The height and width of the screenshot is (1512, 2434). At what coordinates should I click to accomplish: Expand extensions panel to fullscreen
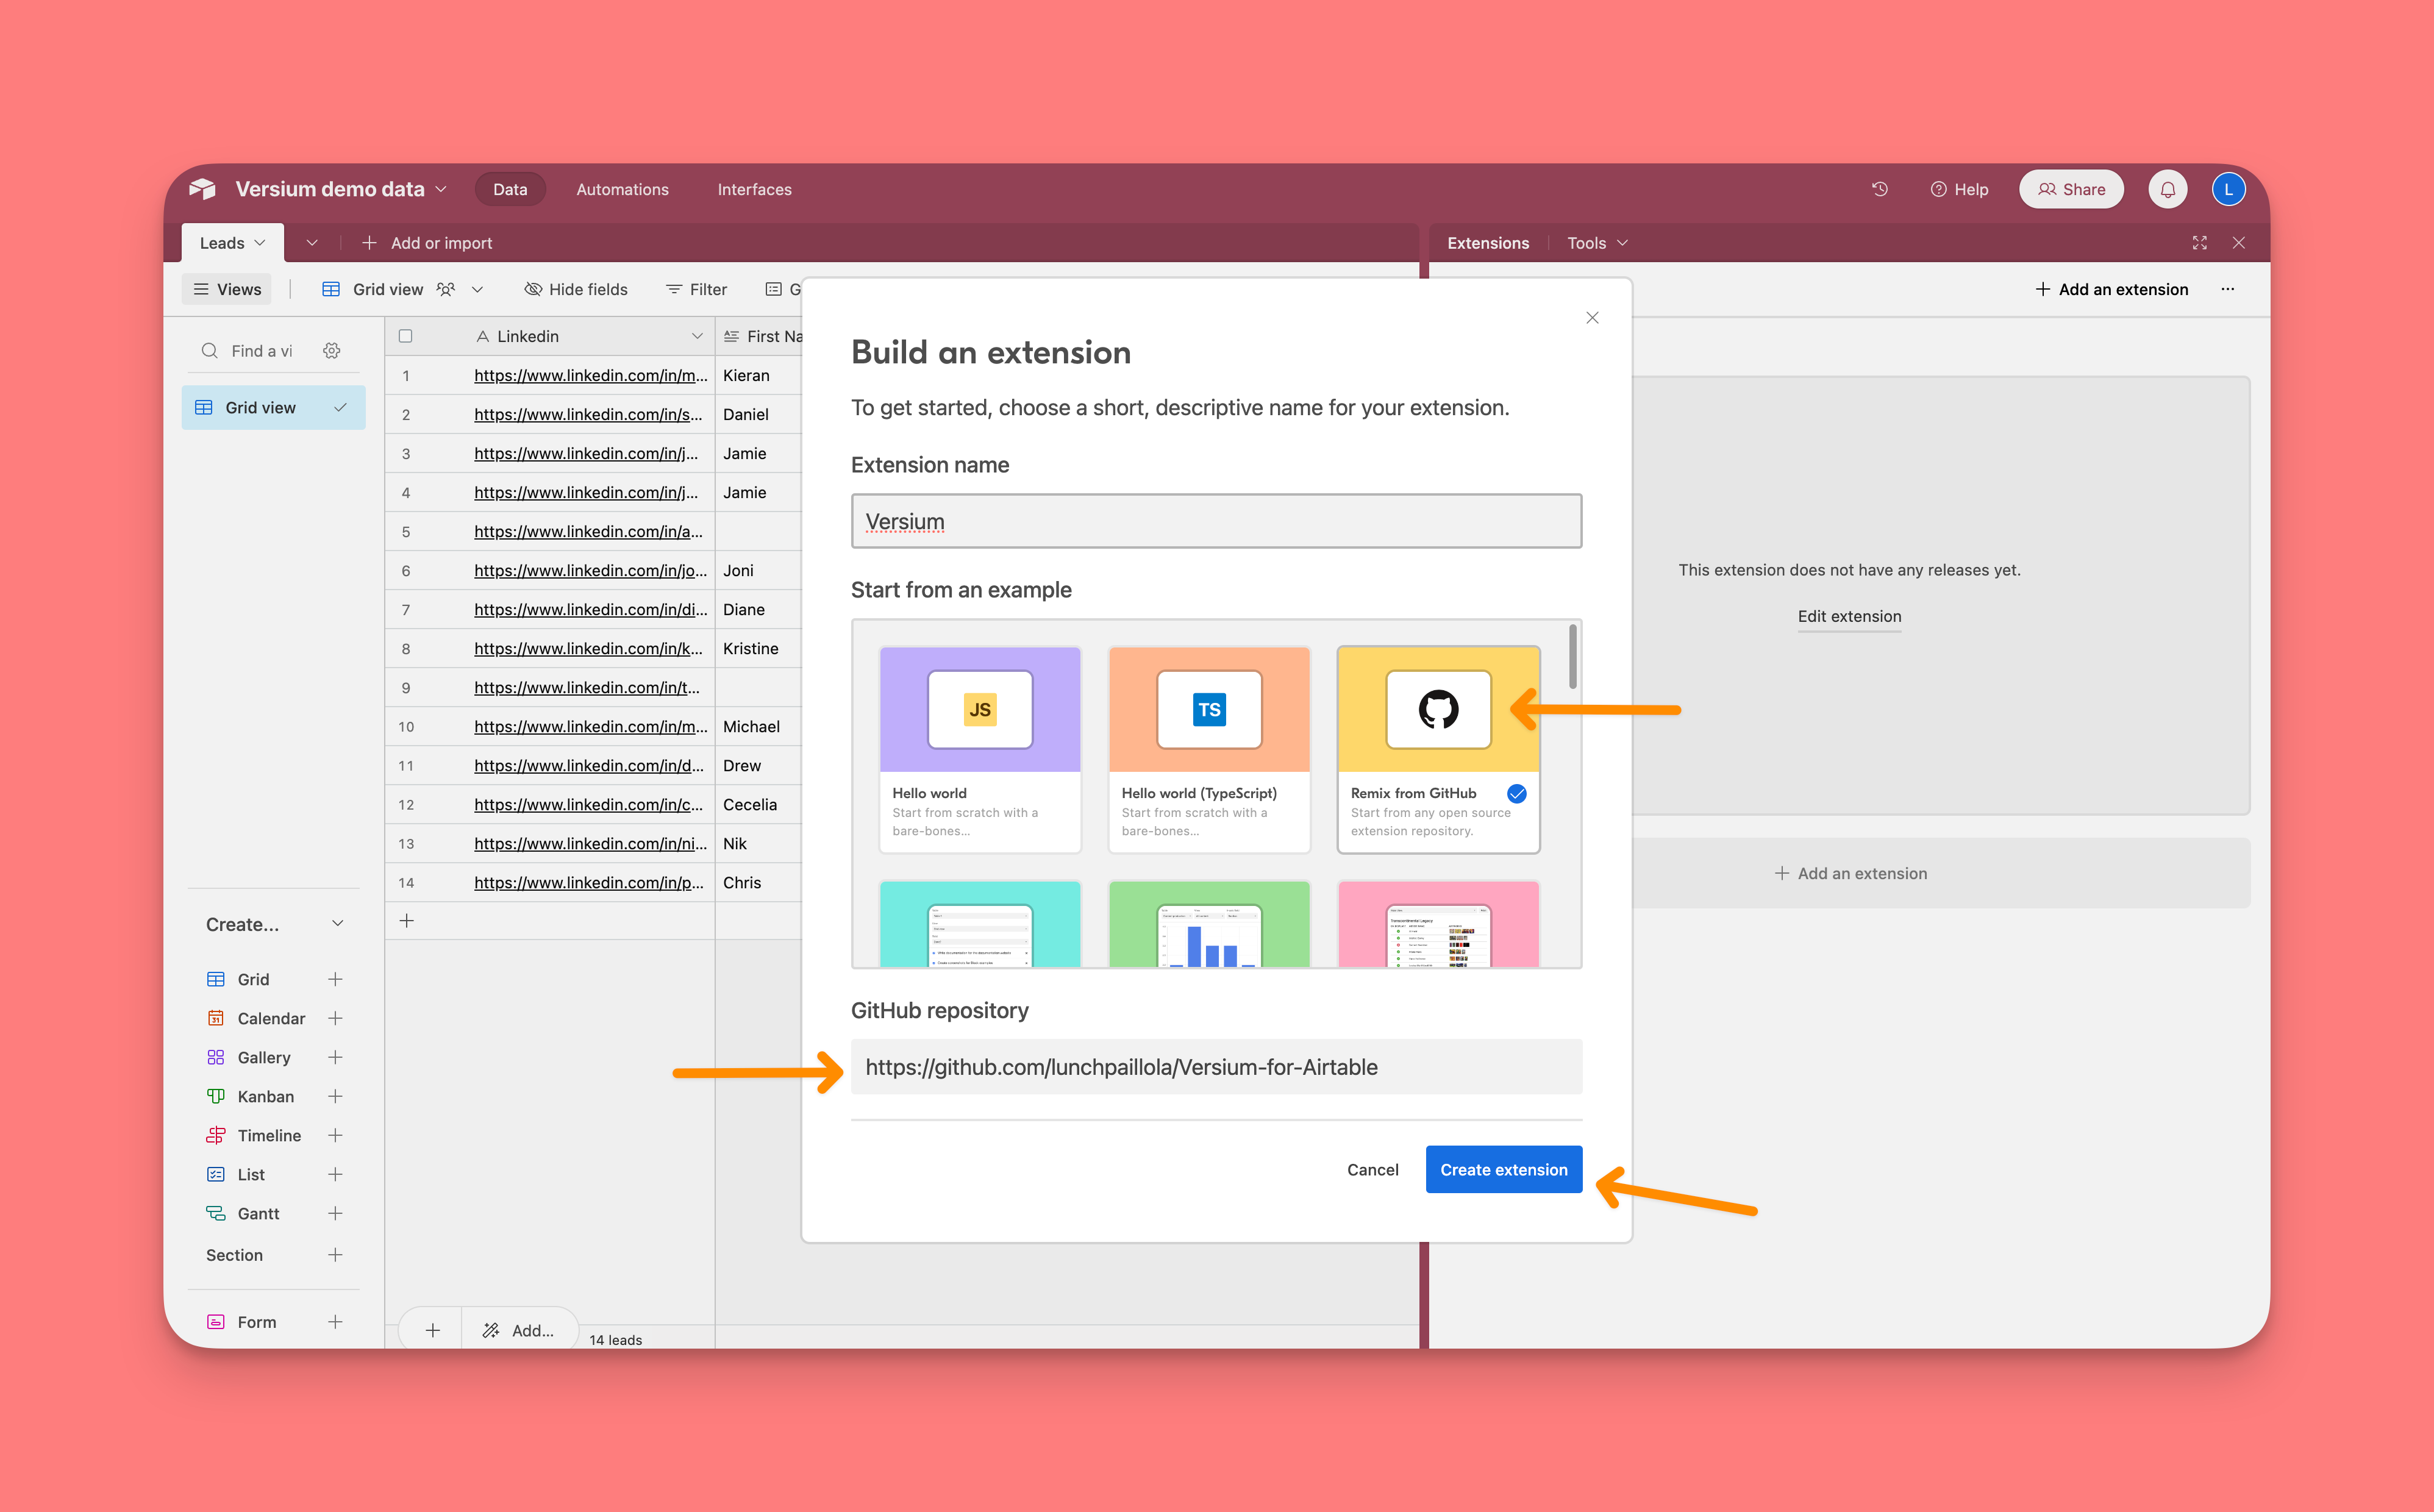(x=2199, y=243)
